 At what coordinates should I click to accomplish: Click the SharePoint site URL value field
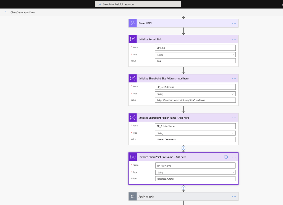[x=195, y=100]
